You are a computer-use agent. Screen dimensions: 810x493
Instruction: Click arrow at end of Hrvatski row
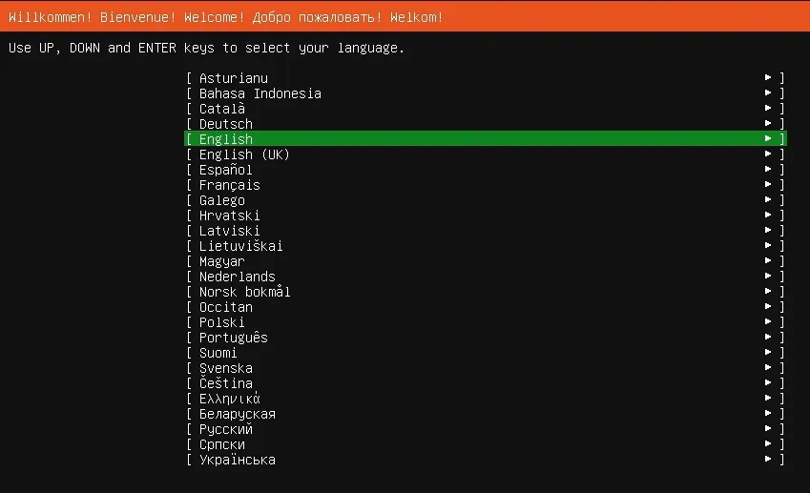(x=768, y=215)
